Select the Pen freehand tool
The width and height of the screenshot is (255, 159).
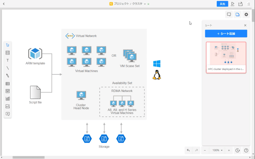pos(8,76)
